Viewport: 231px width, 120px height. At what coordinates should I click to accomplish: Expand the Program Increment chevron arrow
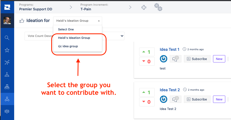130,7
